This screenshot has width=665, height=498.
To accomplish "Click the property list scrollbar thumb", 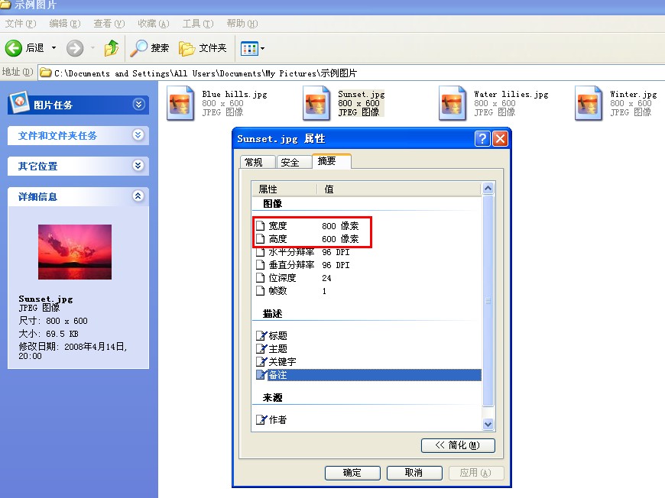I will (488, 301).
